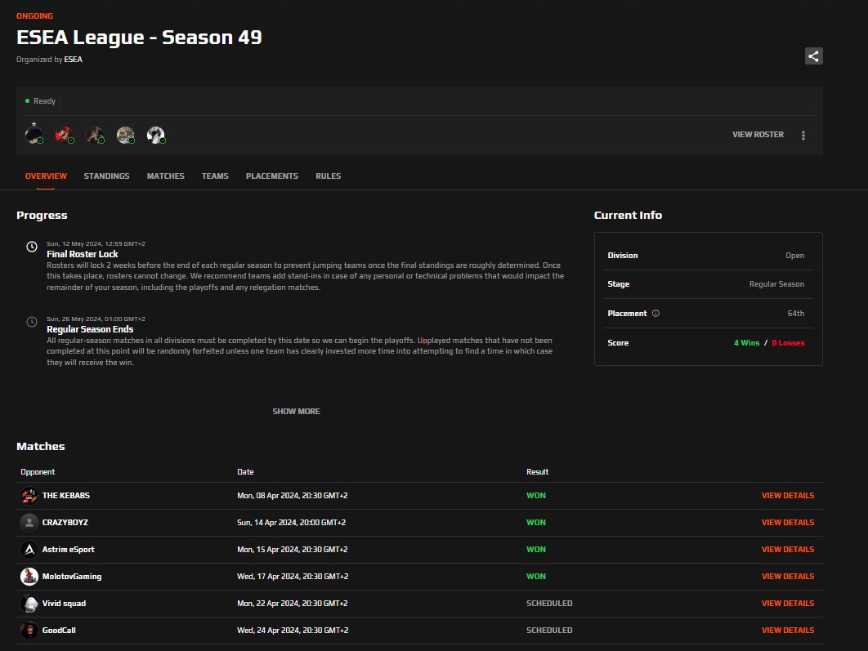Screen dimensions: 868x651
Task: Click the Ready status indicator
Action: 40,101
